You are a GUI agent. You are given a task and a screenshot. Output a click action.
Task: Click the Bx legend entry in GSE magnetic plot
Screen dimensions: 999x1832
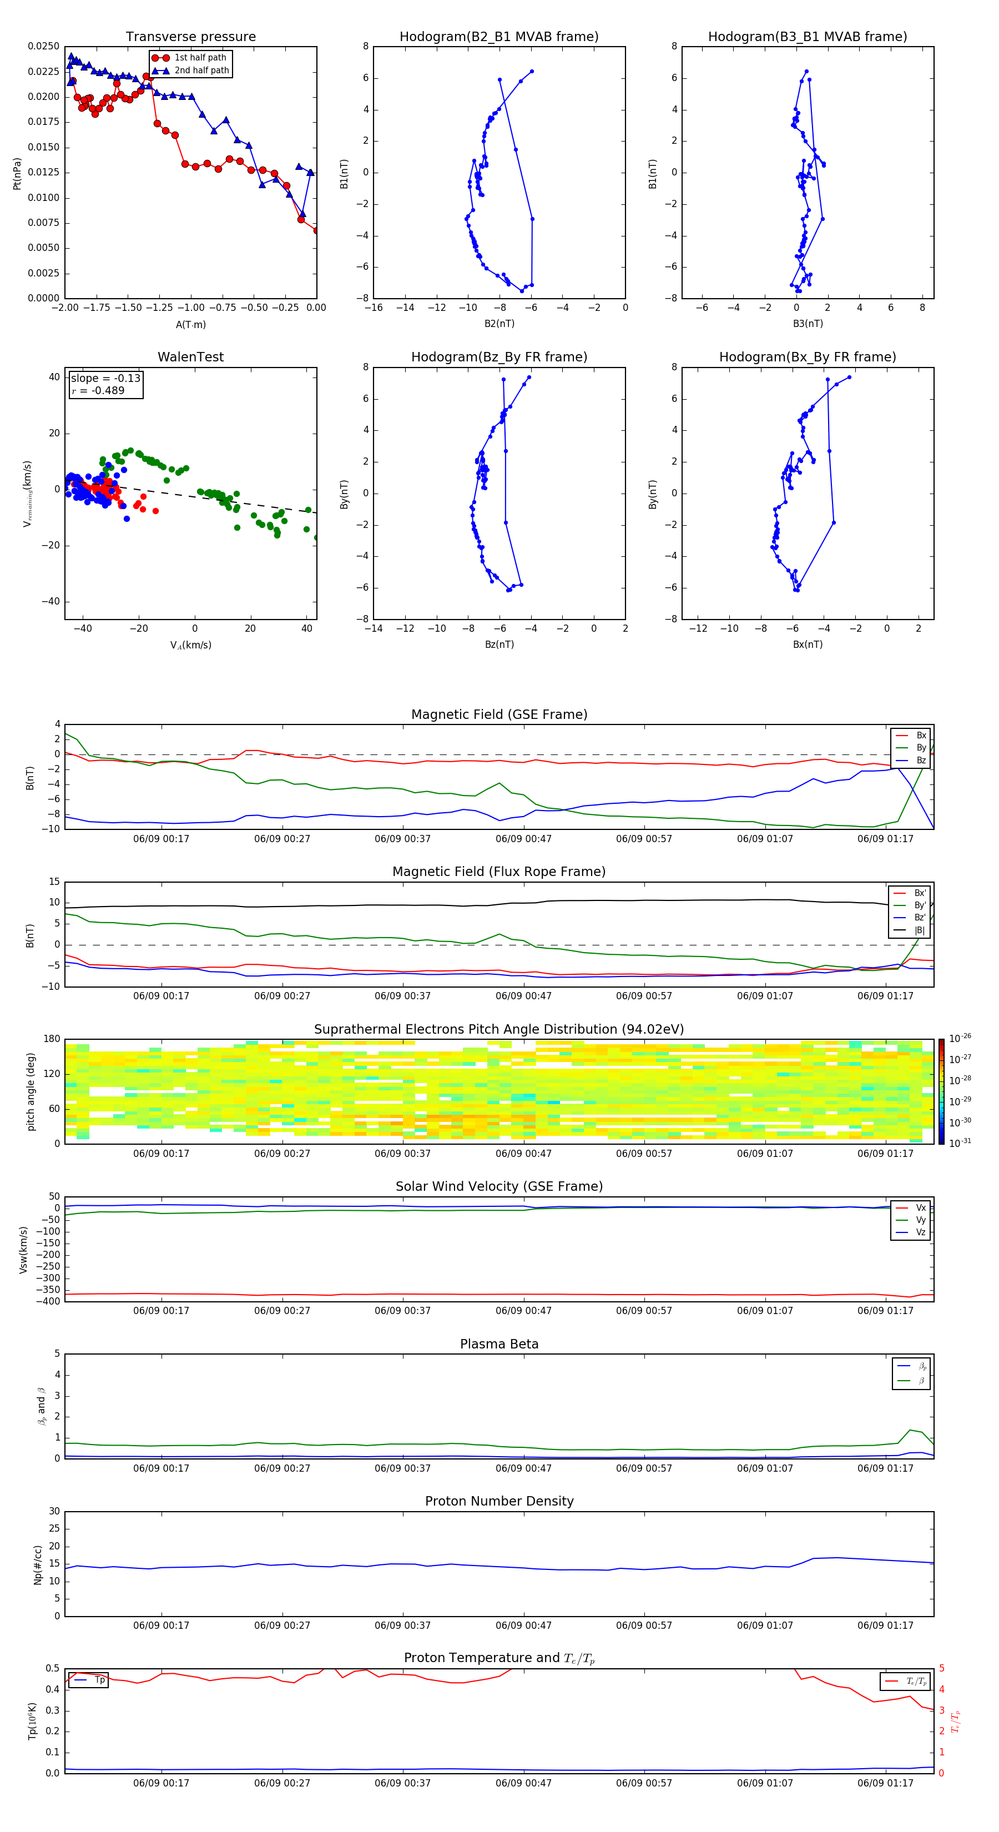[x=911, y=736]
